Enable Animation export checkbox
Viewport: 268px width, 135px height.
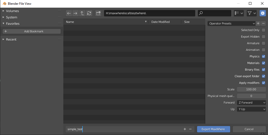point(264,50)
